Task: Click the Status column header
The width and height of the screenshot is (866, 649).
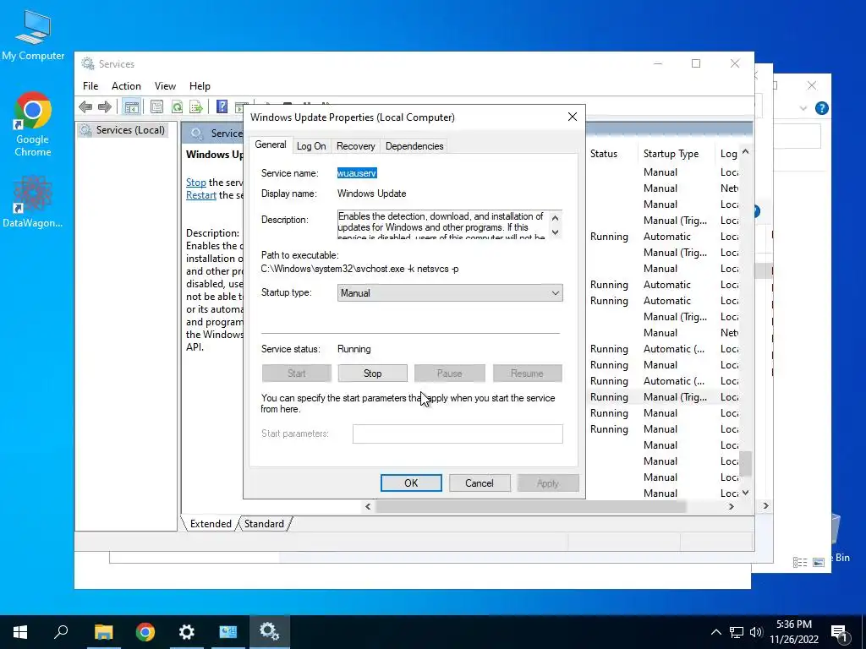Action: pyautogui.click(x=604, y=154)
